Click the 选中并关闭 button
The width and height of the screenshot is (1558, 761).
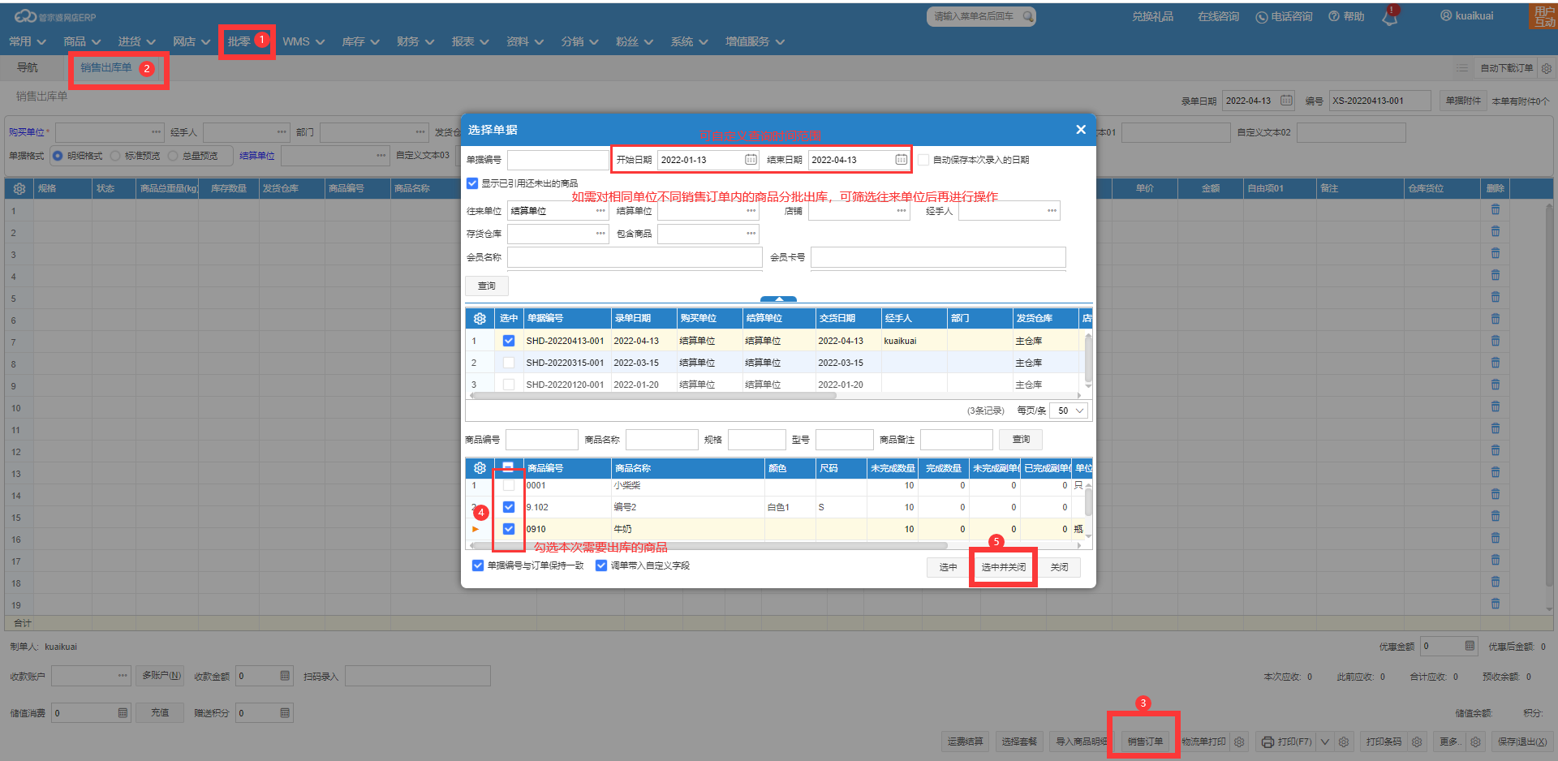click(1003, 567)
